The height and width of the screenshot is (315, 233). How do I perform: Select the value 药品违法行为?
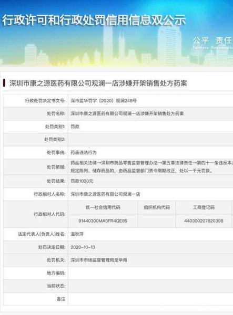[84, 152]
